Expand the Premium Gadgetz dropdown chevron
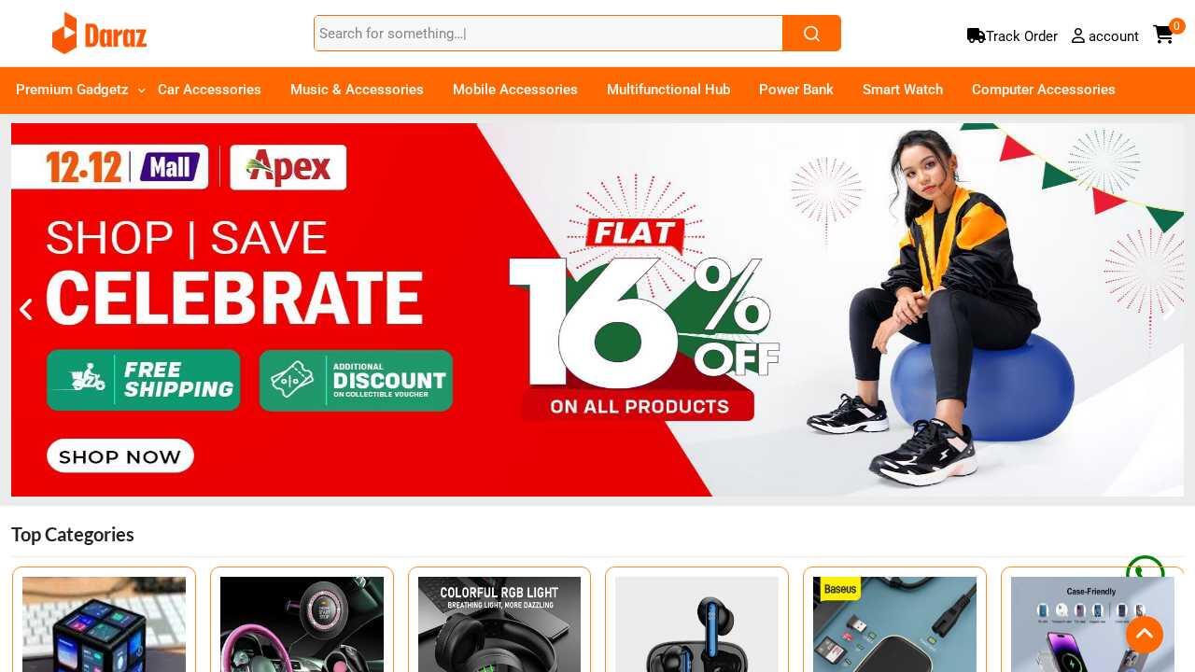This screenshot has width=1195, height=672. [142, 91]
